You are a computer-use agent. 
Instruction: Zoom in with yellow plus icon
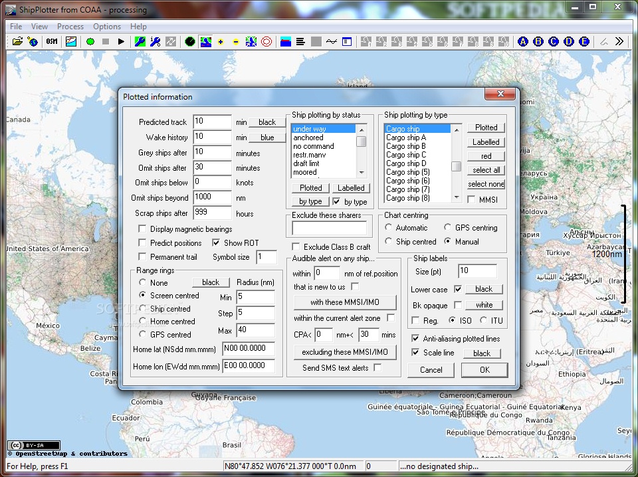[221, 41]
